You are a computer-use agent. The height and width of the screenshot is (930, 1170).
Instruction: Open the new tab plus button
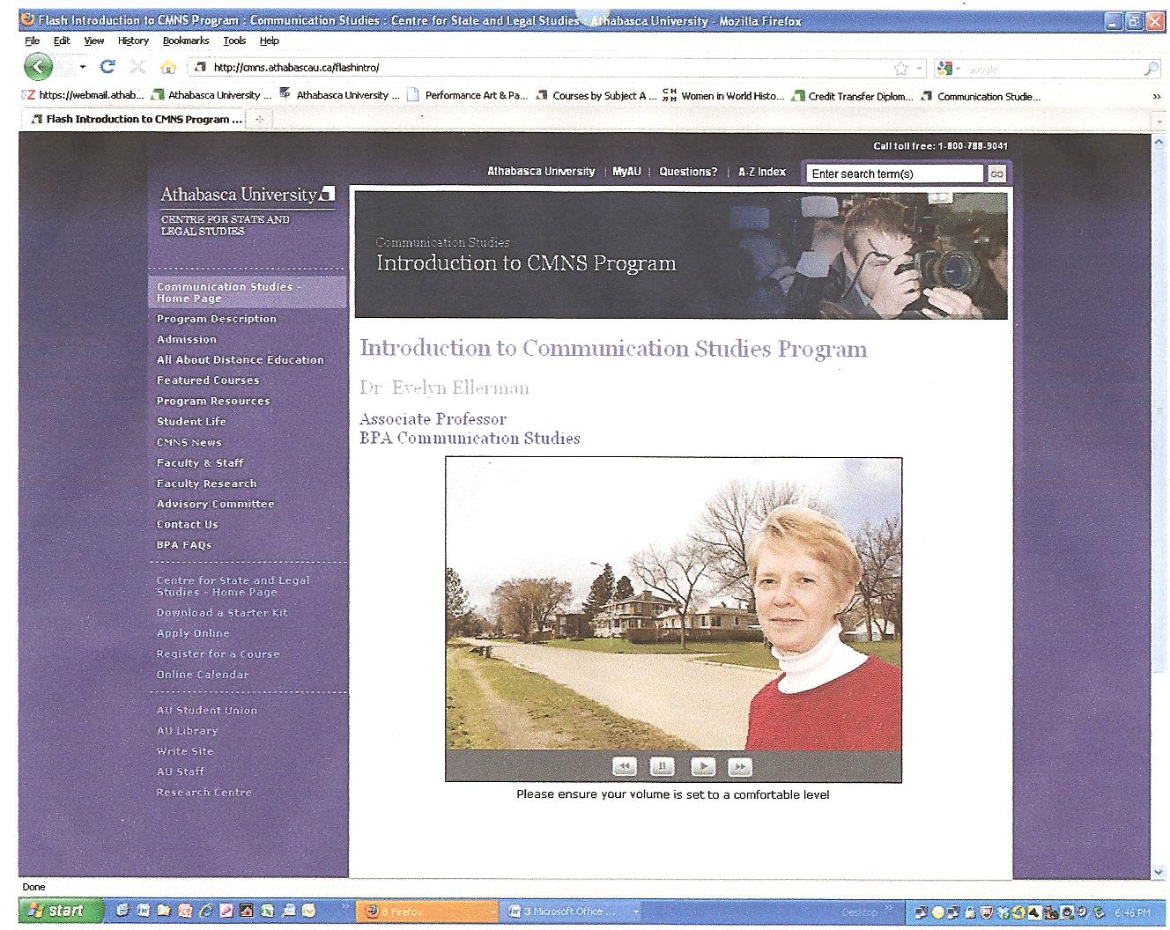[x=260, y=120]
